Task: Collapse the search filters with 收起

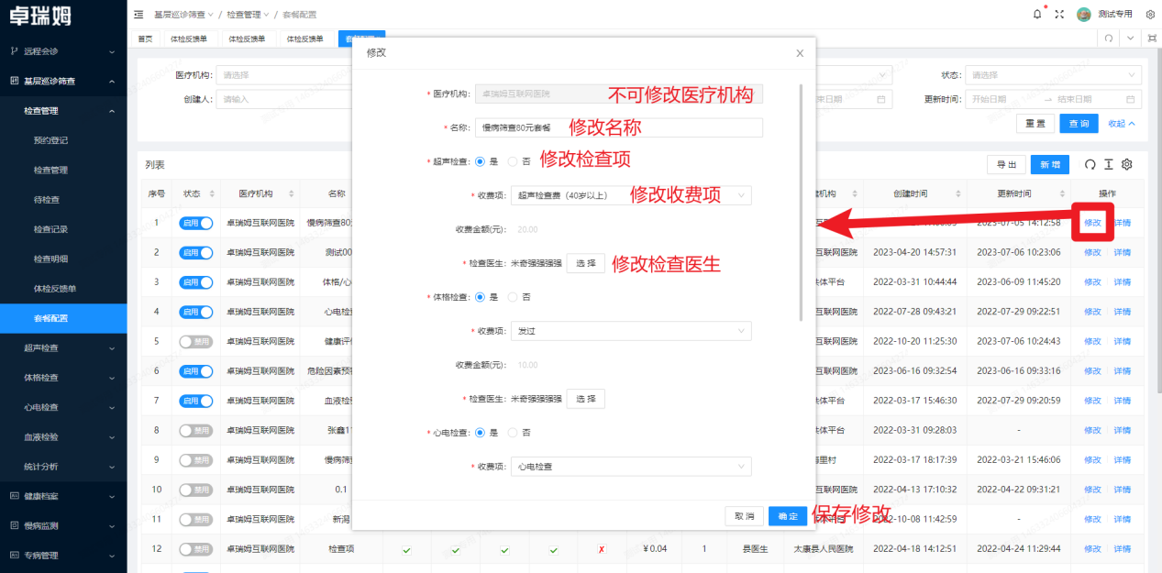Action: (1122, 123)
